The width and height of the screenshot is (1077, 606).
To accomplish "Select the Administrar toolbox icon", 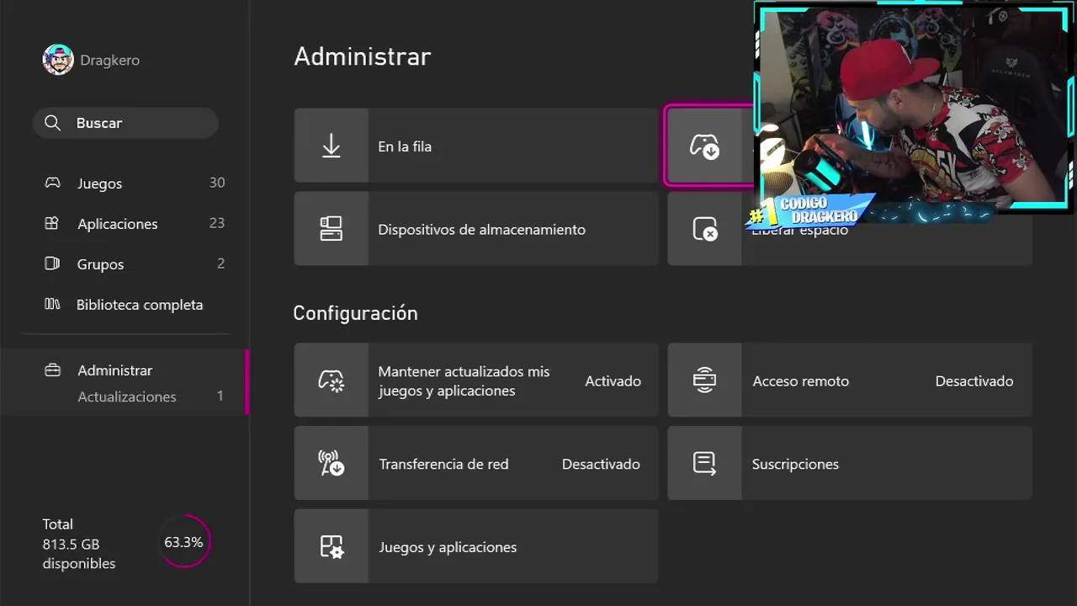I will pos(52,370).
